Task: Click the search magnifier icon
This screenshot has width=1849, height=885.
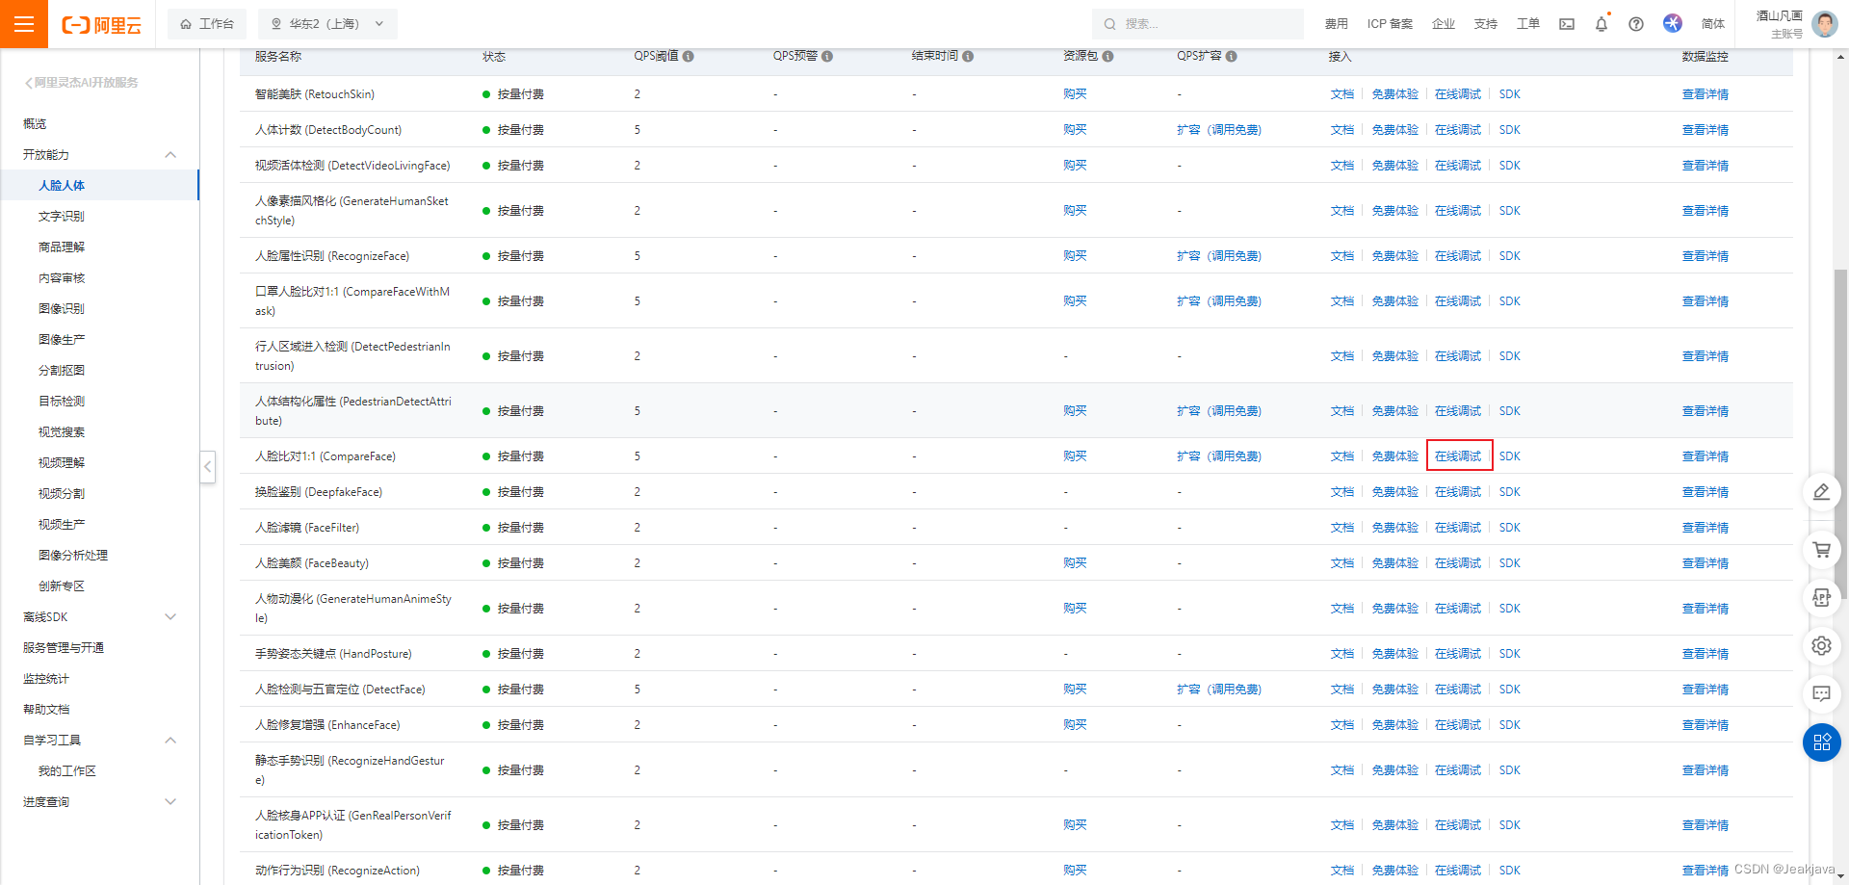Action: (x=1109, y=24)
